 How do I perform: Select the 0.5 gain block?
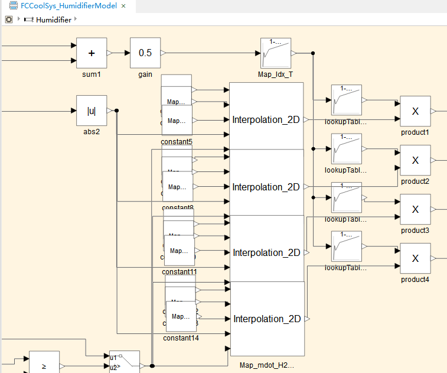coord(145,53)
